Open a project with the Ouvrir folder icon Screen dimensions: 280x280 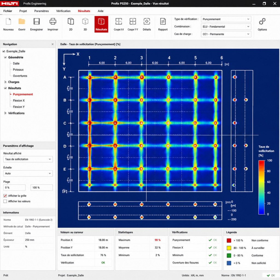(x=22, y=21)
